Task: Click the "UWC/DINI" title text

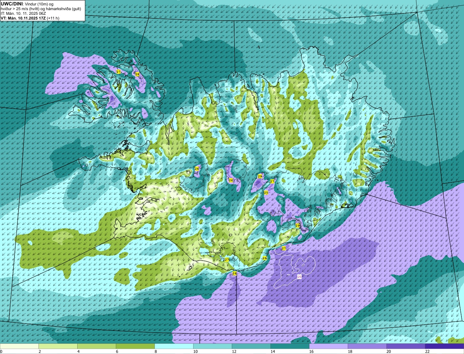Action: 12,4
